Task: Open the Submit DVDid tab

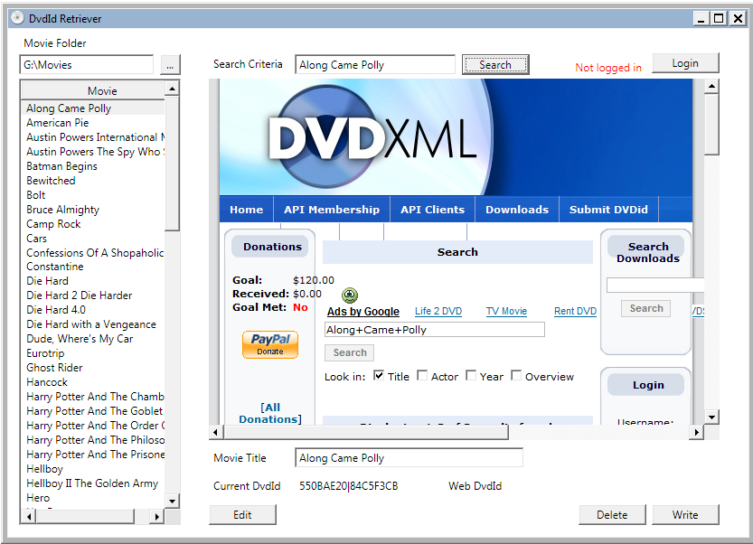Action: tap(608, 210)
